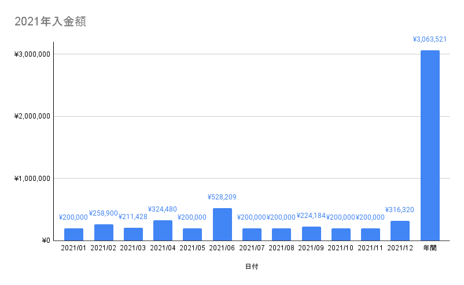Click the 2021/12 axis label
This screenshot has height=285, width=464.
click(400, 248)
